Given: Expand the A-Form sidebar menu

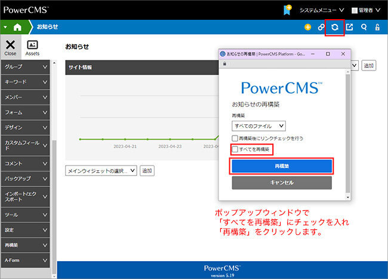Looking at the screenshot, I should point(25,260).
